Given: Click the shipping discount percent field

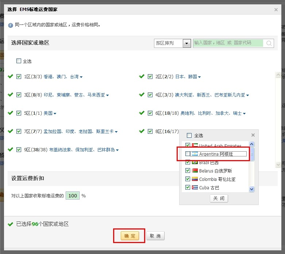Looking at the screenshot, I should pyautogui.click(x=73, y=196).
